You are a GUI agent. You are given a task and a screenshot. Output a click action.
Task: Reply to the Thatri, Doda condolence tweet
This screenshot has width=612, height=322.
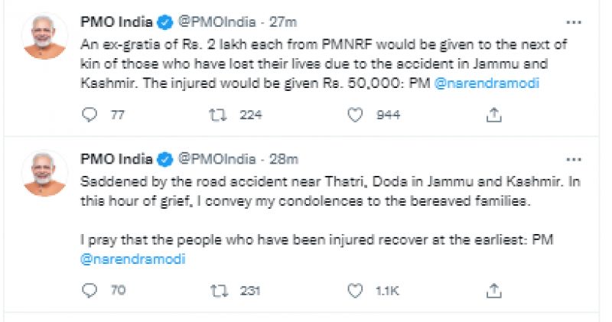click(90, 291)
